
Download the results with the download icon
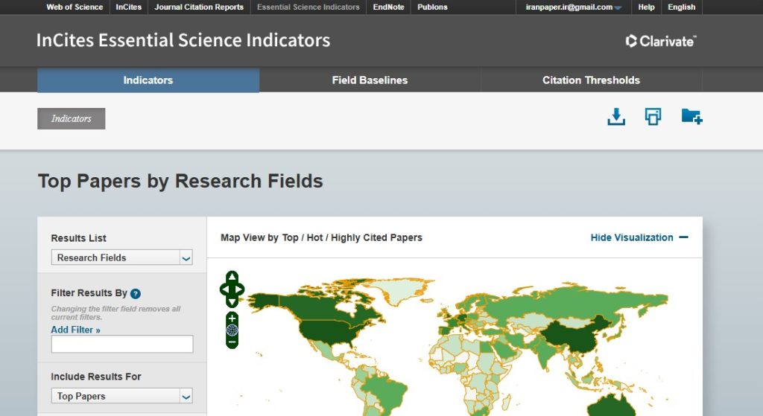(616, 117)
